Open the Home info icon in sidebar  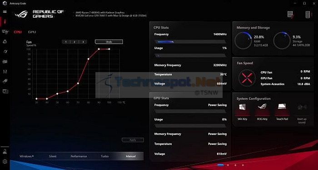5,21
